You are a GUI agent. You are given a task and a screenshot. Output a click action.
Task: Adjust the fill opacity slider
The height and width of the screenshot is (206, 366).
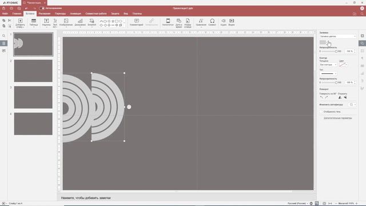[x=336, y=51]
